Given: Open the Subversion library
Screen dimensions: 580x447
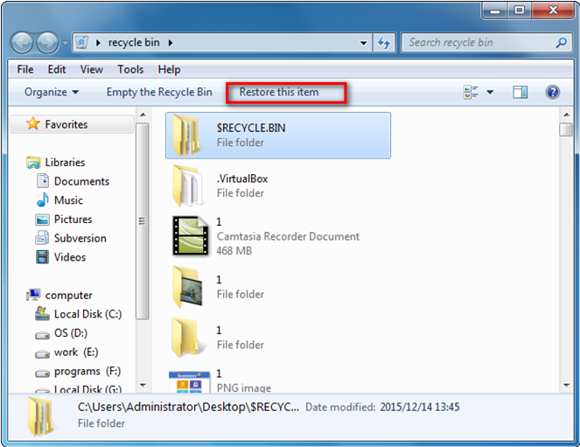Looking at the screenshot, I should tap(80, 239).
